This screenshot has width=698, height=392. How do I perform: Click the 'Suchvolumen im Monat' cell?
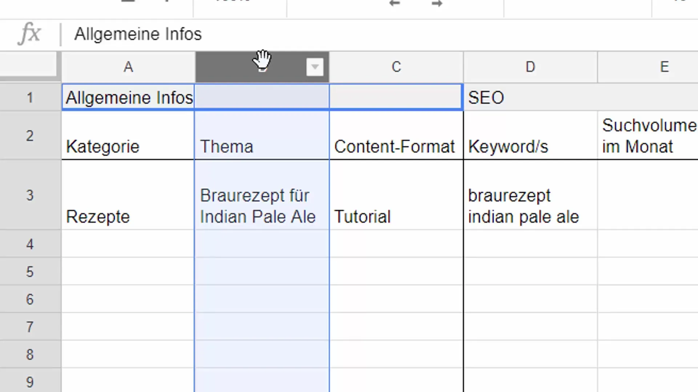(649, 136)
